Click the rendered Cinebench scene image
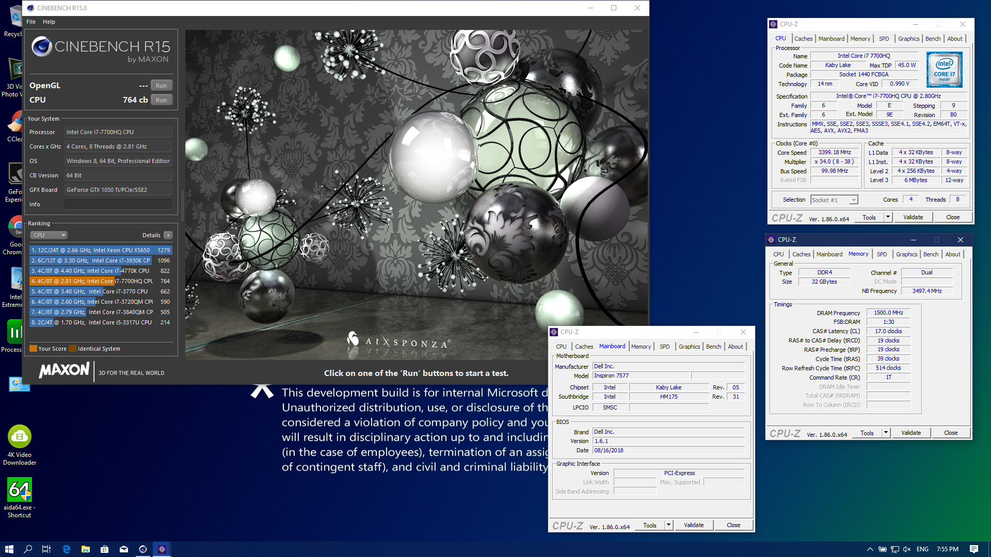 pos(416,195)
